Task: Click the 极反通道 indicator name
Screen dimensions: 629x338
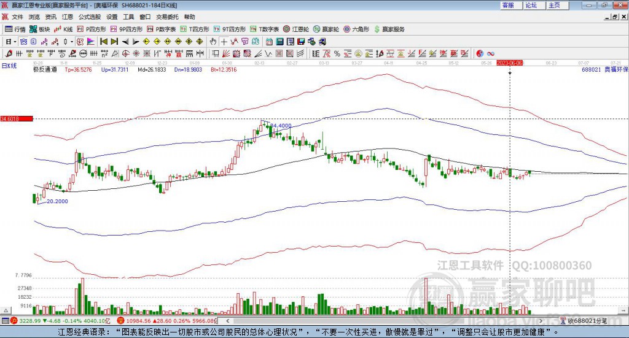Action: tap(45, 70)
